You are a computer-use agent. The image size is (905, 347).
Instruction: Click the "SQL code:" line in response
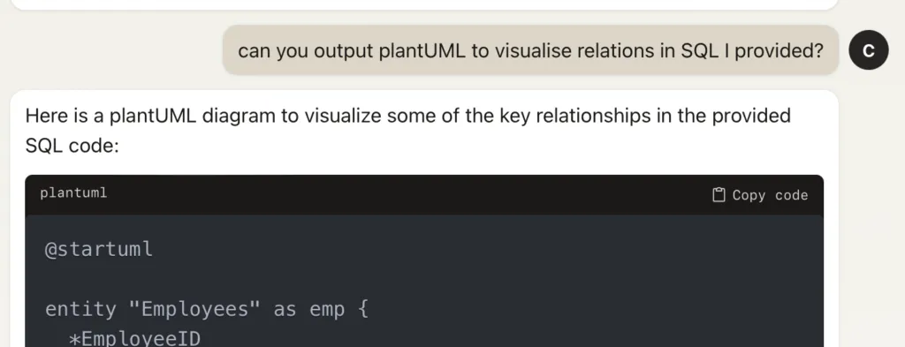[72, 147]
